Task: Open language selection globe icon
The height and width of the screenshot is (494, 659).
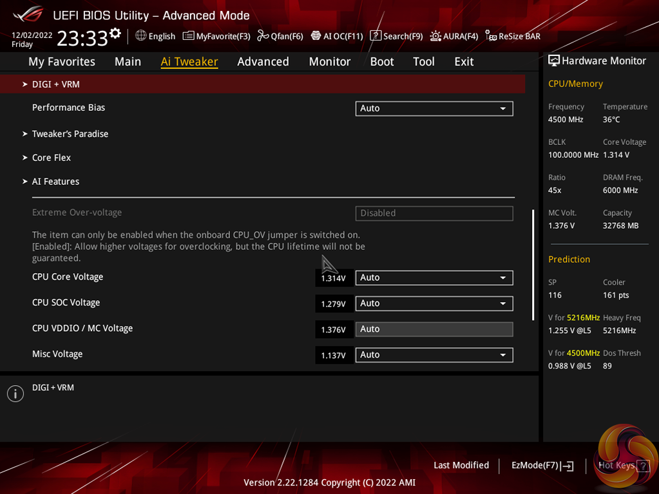Action: pyautogui.click(x=140, y=36)
